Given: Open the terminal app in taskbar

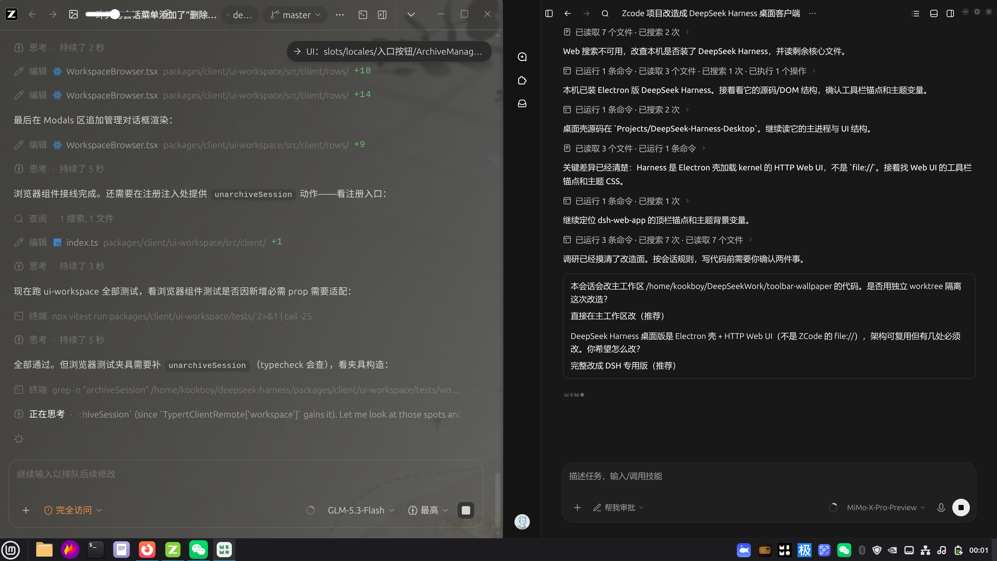Looking at the screenshot, I should pyautogui.click(x=95, y=549).
